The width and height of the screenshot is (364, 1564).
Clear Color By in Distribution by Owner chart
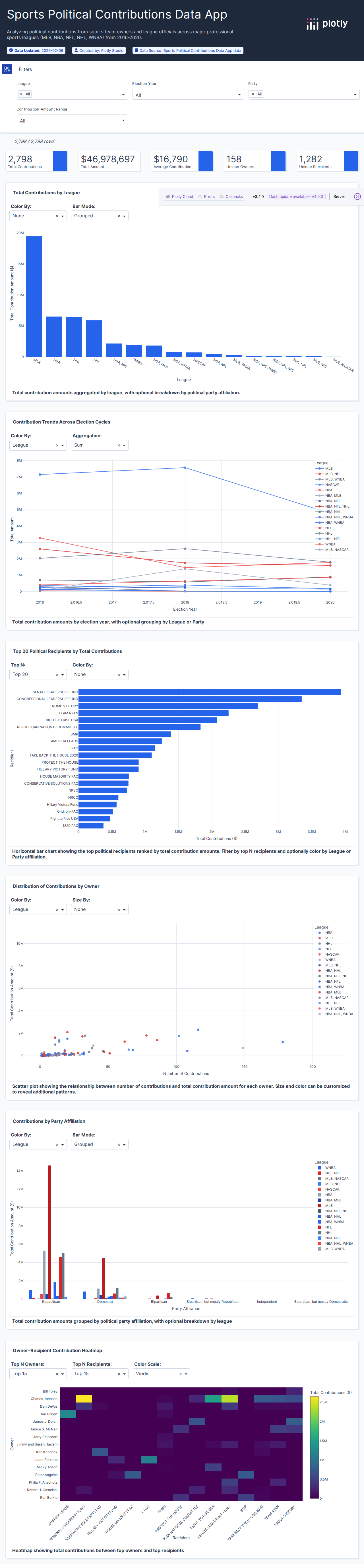[57, 910]
